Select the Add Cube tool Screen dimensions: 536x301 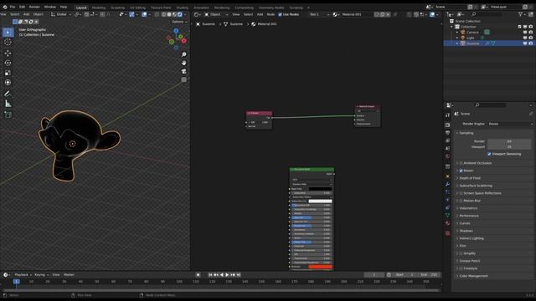tap(8, 115)
